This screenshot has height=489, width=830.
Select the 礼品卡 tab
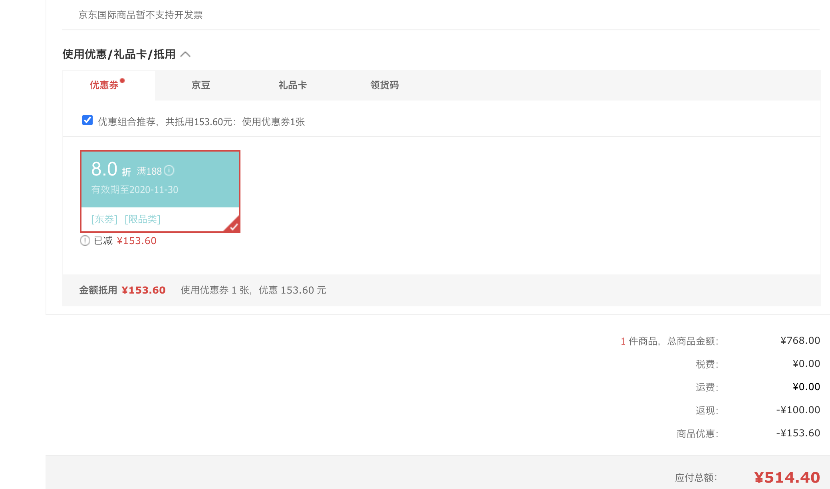tap(292, 85)
